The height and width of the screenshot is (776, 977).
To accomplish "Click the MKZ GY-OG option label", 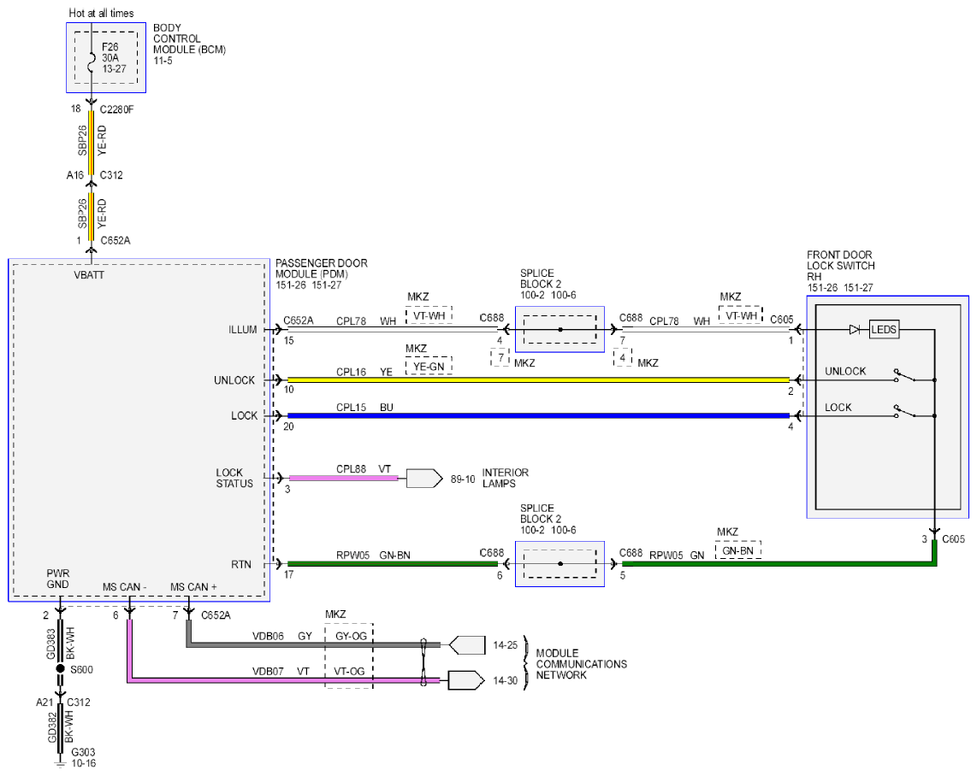I will click(x=351, y=636).
